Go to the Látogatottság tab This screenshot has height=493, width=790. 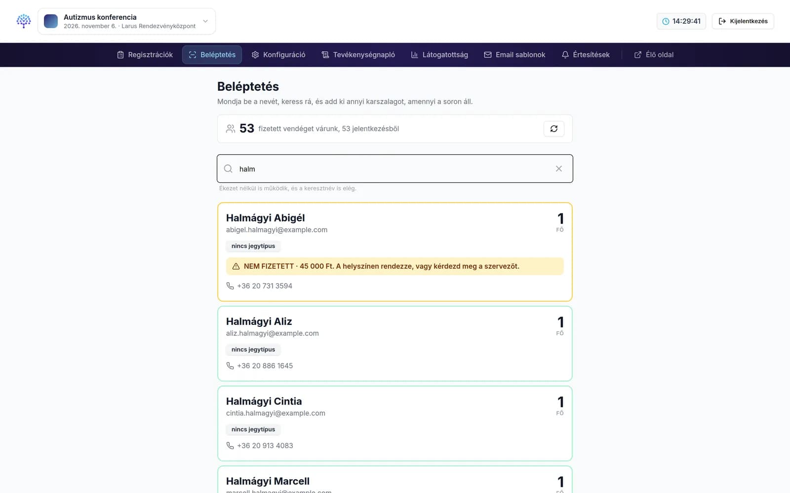tap(439, 55)
